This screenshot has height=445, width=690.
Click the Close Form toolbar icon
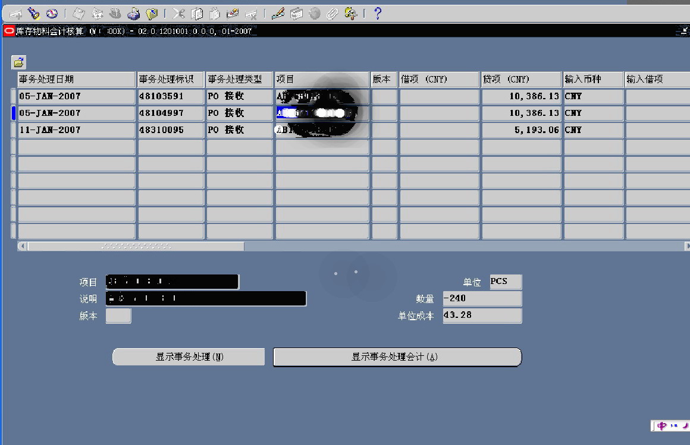[151, 14]
